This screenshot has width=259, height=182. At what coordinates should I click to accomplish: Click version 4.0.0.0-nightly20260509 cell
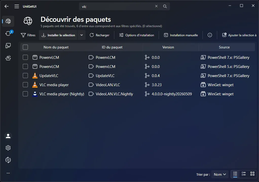(x=172, y=94)
